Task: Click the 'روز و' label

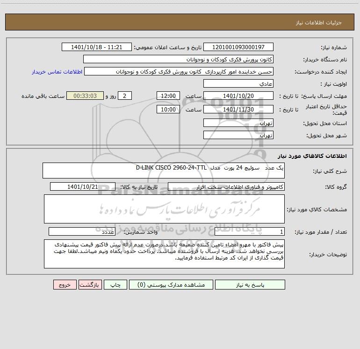Action: (111, 97)
